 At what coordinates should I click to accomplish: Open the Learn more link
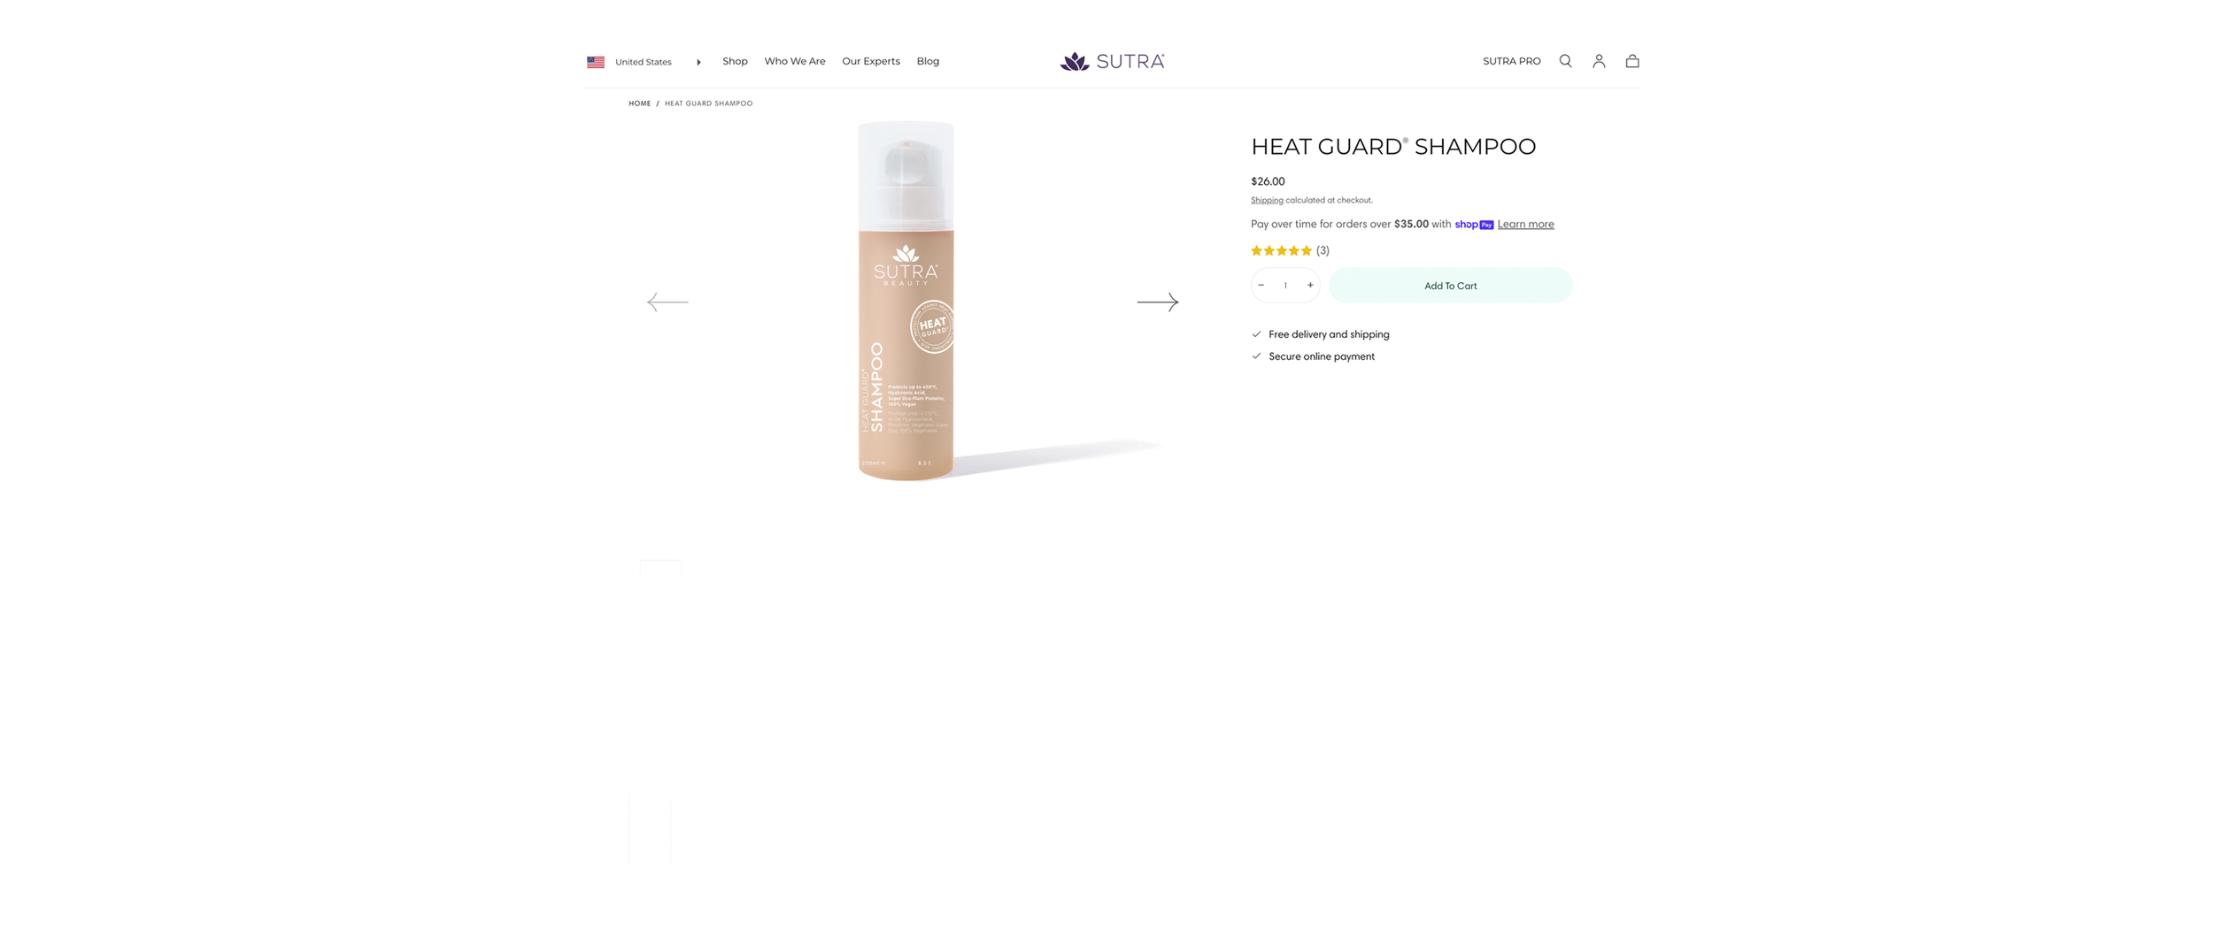pyautogui.click(x=1525, y=224)
